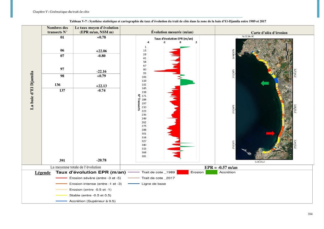This screenshot has width=324, height=229.
Task: Open the erosion hazard satellite map
Action: (264, 99)
